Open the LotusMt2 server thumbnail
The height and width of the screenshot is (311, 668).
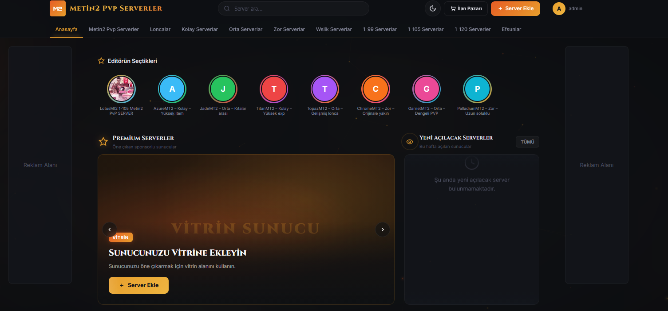pos(121,89)
